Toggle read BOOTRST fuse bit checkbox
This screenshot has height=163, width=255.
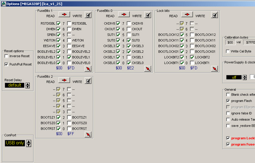[58, 129]
